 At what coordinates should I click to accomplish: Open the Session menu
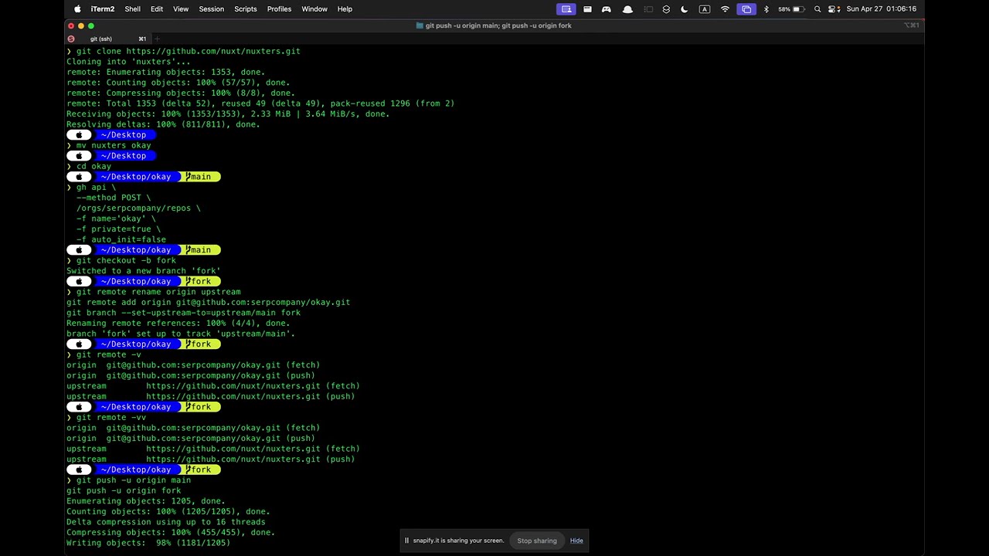coord(211,9)
